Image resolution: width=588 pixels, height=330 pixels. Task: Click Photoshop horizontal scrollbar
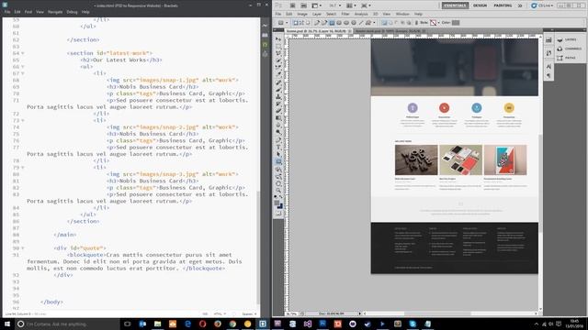[437, 313]
